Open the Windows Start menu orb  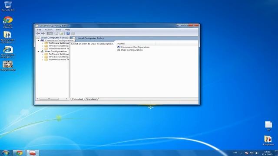[x=6, y=153]
